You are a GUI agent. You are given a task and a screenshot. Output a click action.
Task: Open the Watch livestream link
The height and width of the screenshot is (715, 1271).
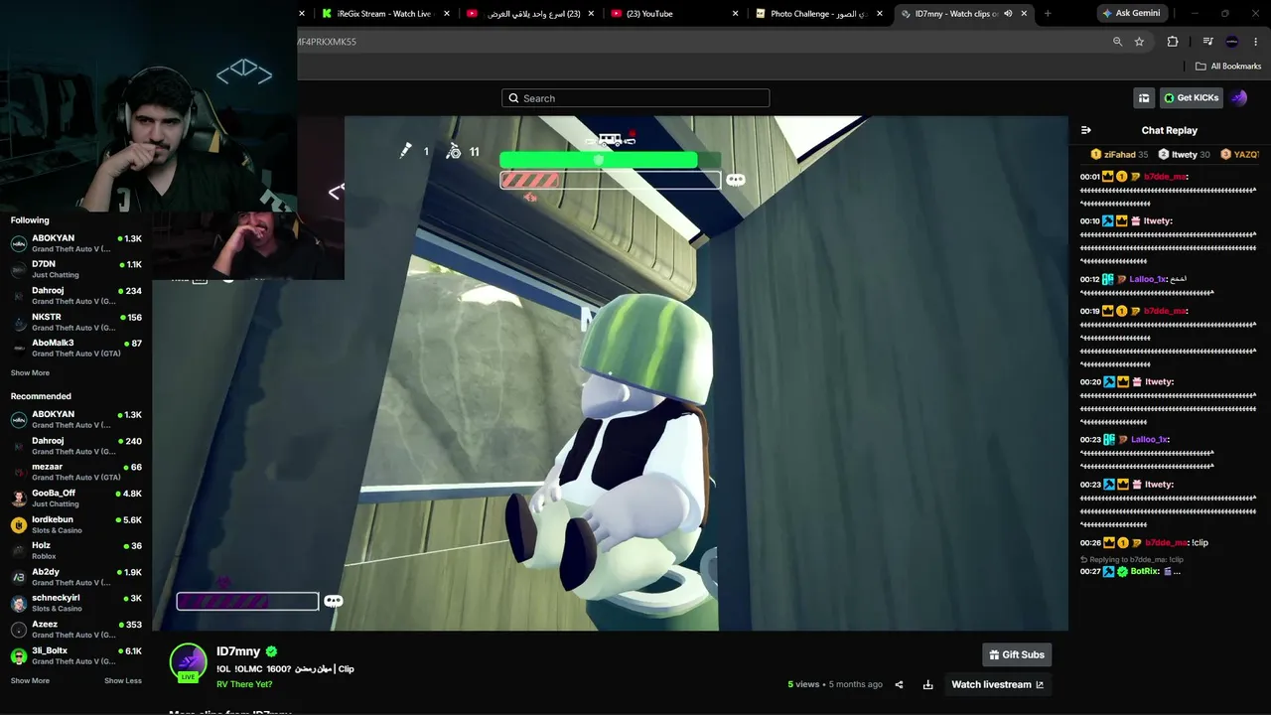pyautogui.click(x=997, y=684)
